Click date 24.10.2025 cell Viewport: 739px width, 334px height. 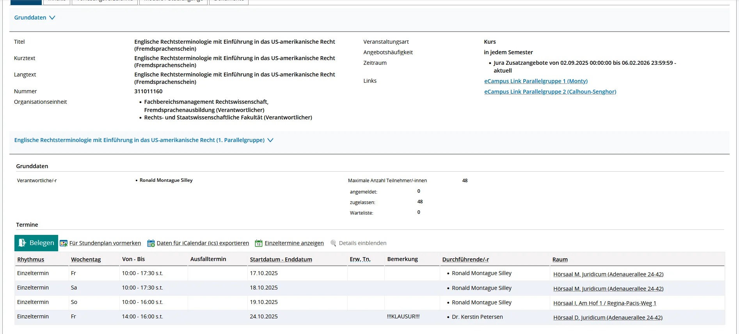click(264, 316)
